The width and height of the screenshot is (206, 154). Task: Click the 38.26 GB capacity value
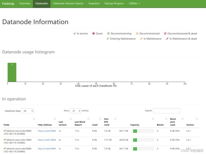[x=124, y=140]
